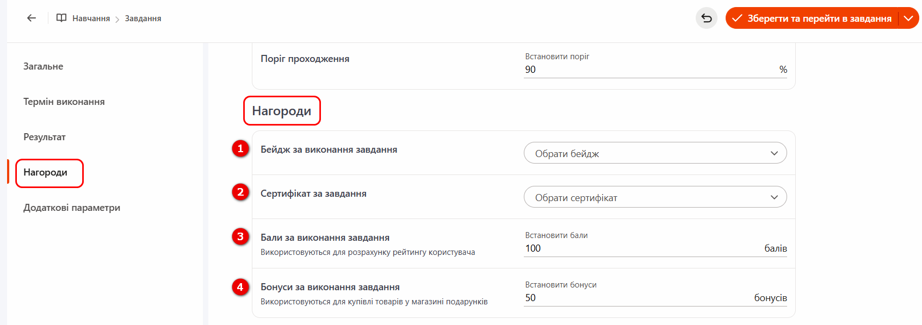Click the bonuses field showing 50
Screen dimensions: 922x325
(636, 298)
